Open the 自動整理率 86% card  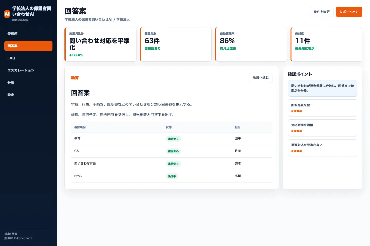pos(251,44)
